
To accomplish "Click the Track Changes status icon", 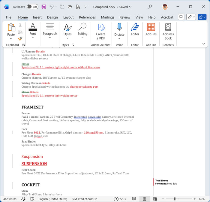I will 23,199.
